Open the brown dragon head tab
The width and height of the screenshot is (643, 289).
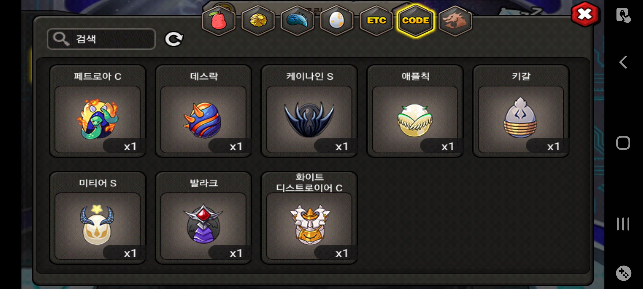click(x=455, y=21)
